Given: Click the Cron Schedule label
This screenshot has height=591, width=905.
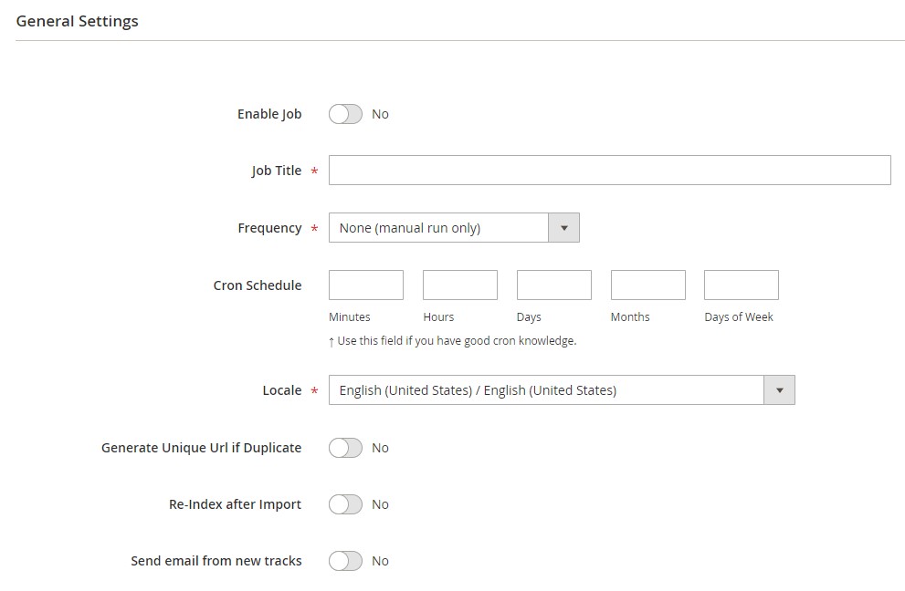Looking at the screenshot, I should pyautogui.click(x=258, y=285).
